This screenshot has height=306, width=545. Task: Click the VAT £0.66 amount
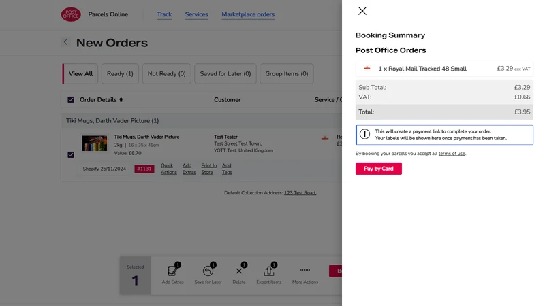click(522, 97)
